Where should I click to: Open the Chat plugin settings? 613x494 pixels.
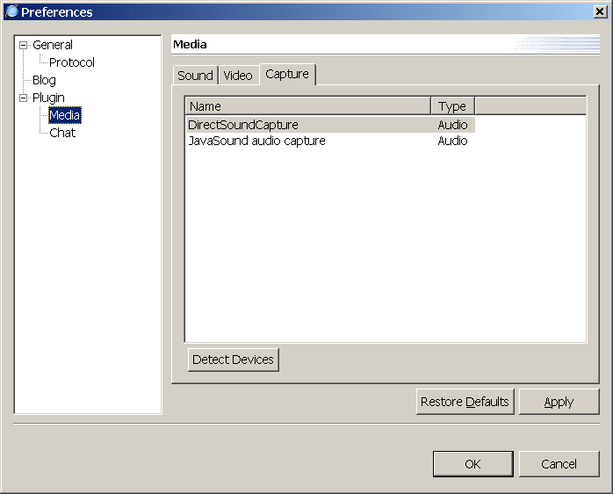[x=62, y=133]
